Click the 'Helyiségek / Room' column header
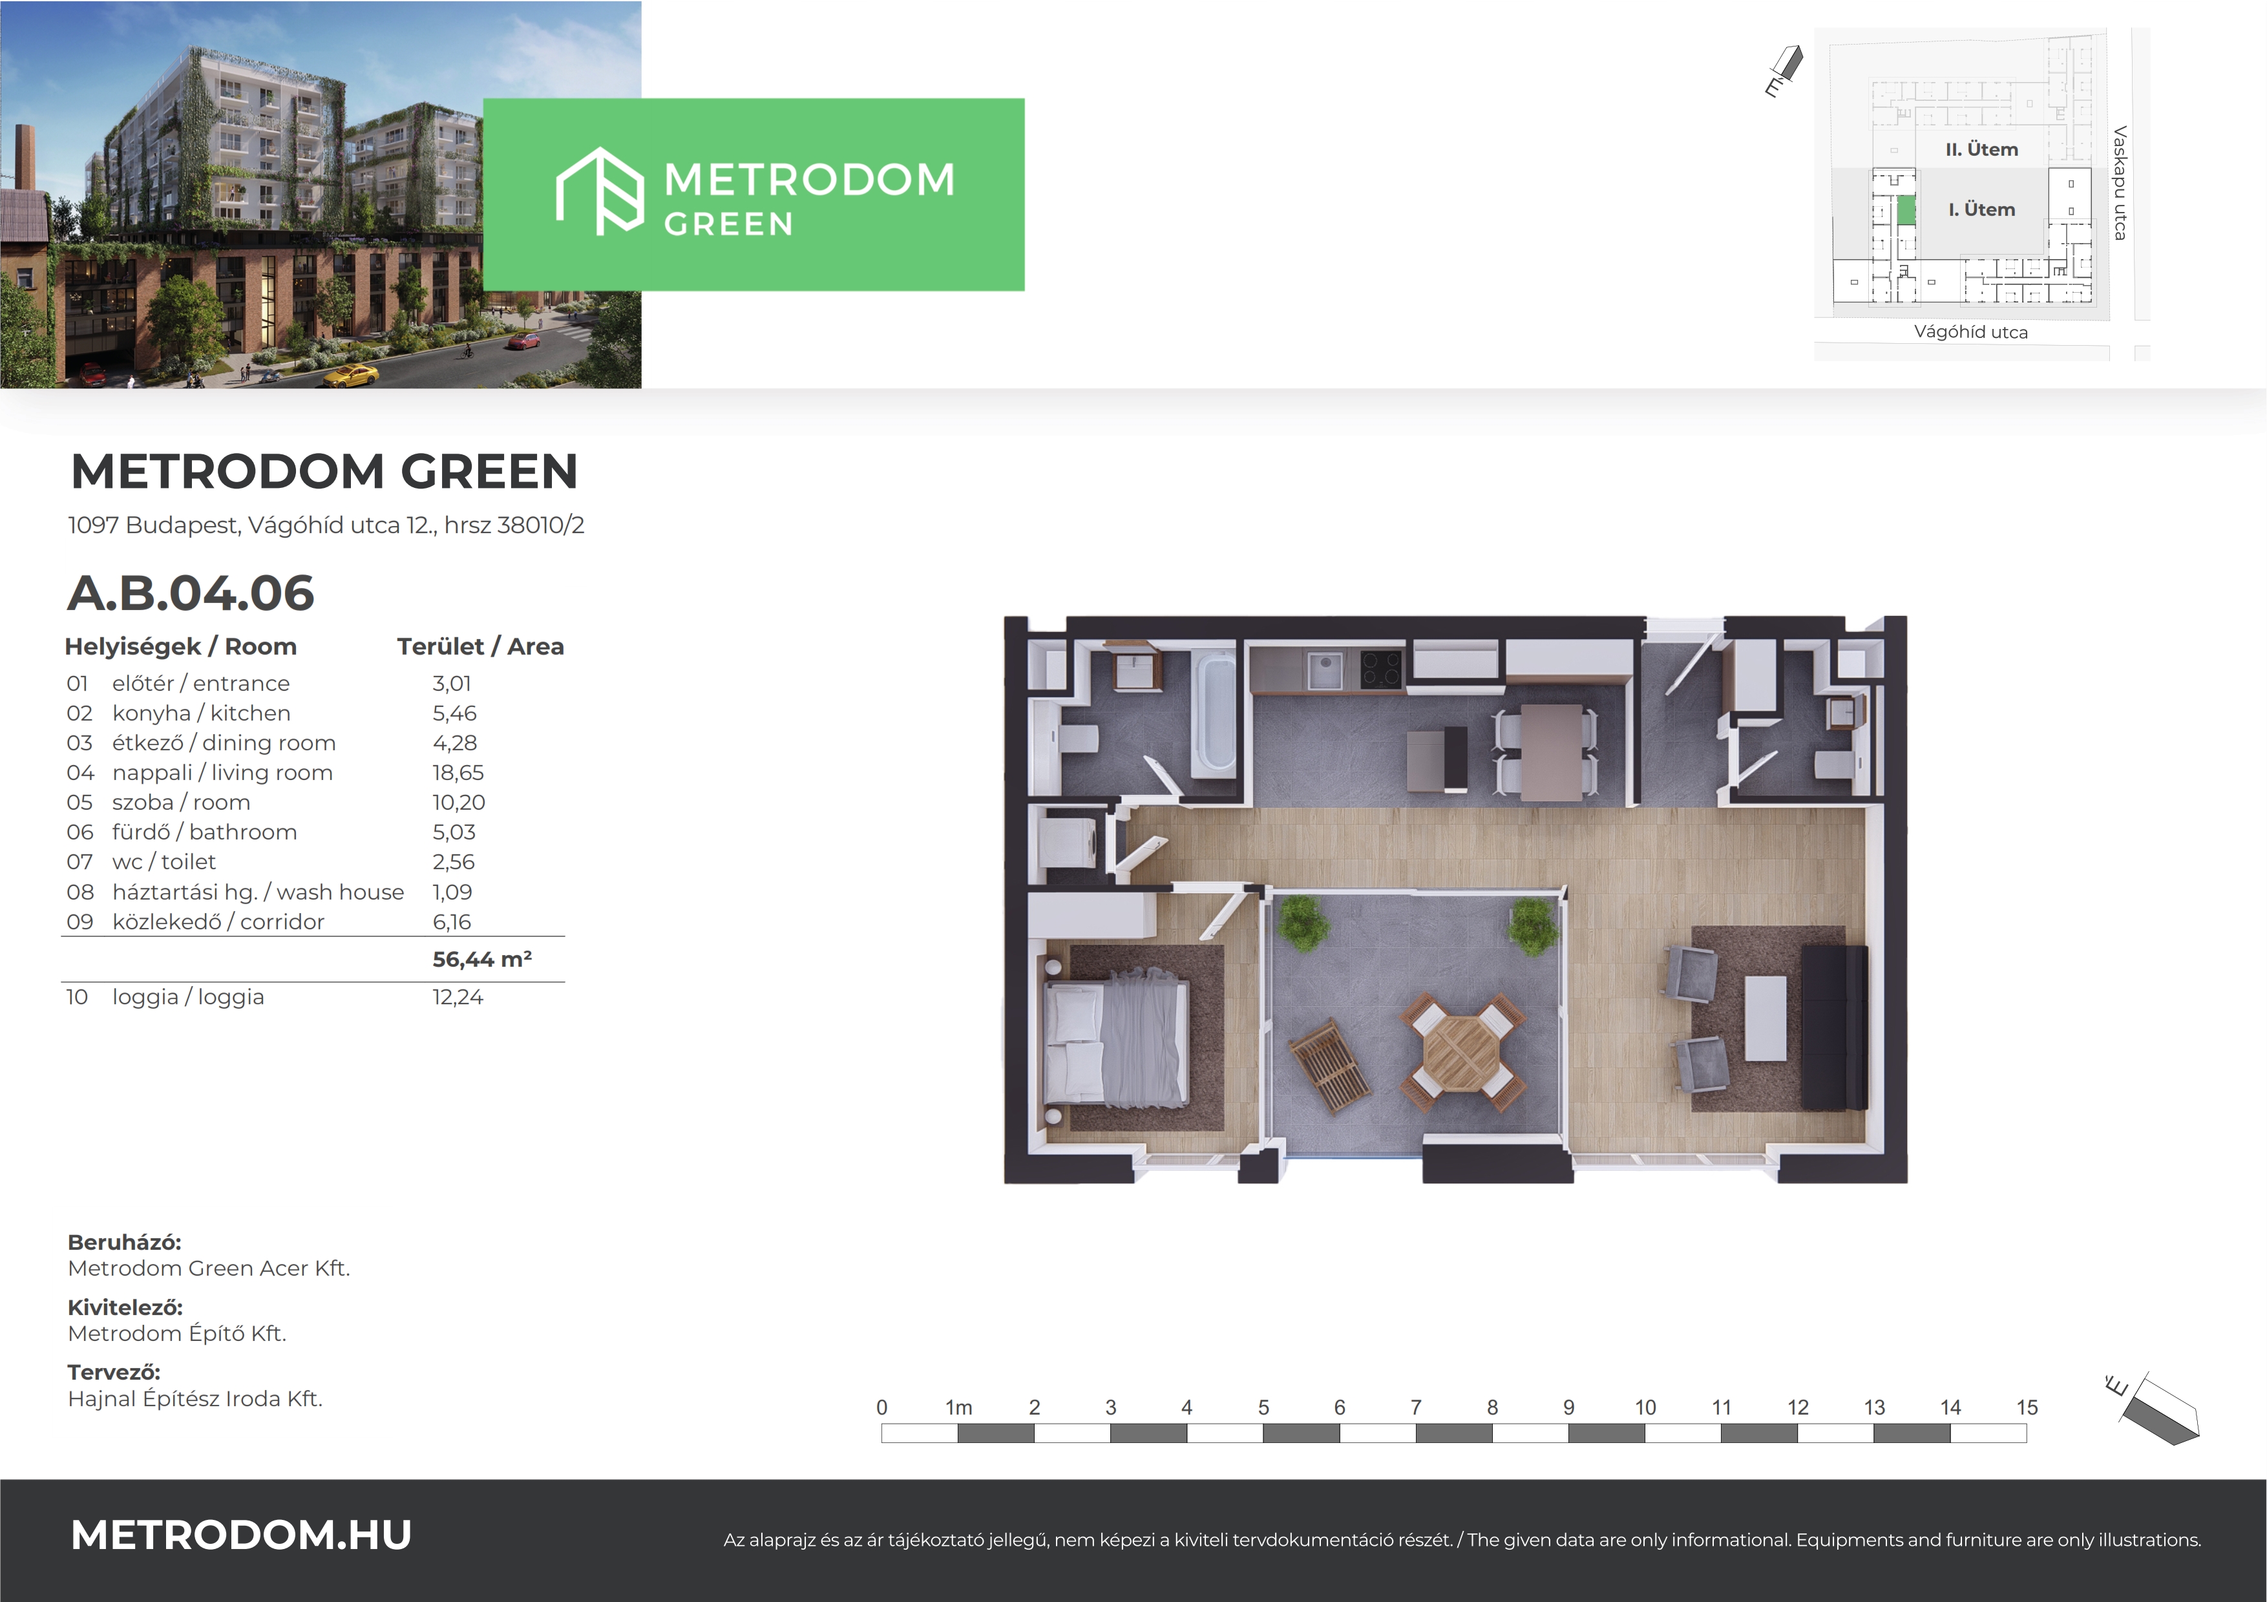The height and width of the screenshot is (1602, 2267). point(181,646)
